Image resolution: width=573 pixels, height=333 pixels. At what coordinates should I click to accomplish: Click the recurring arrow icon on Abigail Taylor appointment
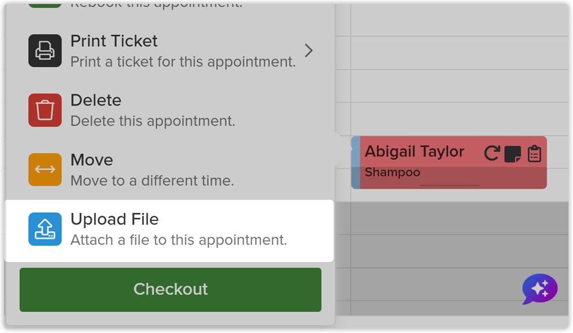[x=492, y=154]
